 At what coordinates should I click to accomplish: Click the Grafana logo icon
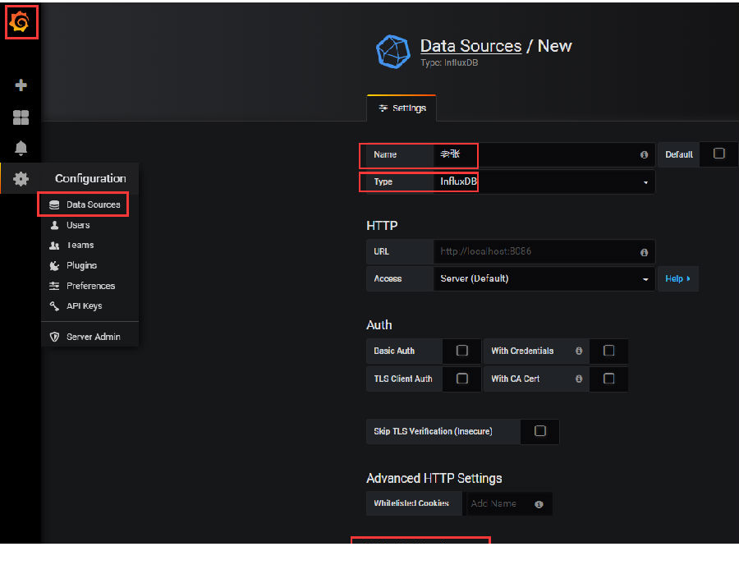point(20,23)
